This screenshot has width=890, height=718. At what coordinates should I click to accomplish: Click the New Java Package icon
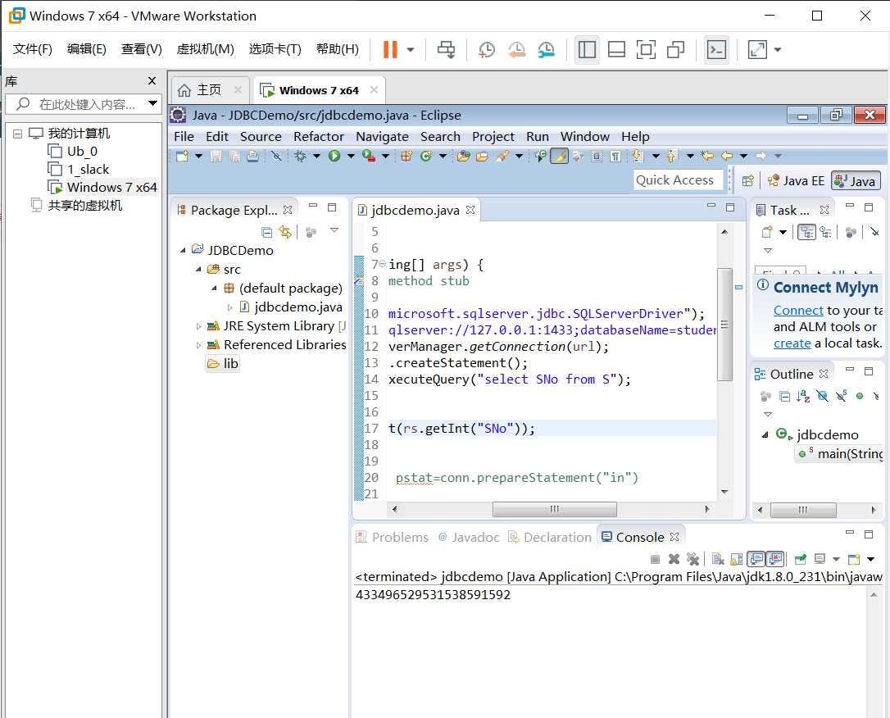pos(406,156)
